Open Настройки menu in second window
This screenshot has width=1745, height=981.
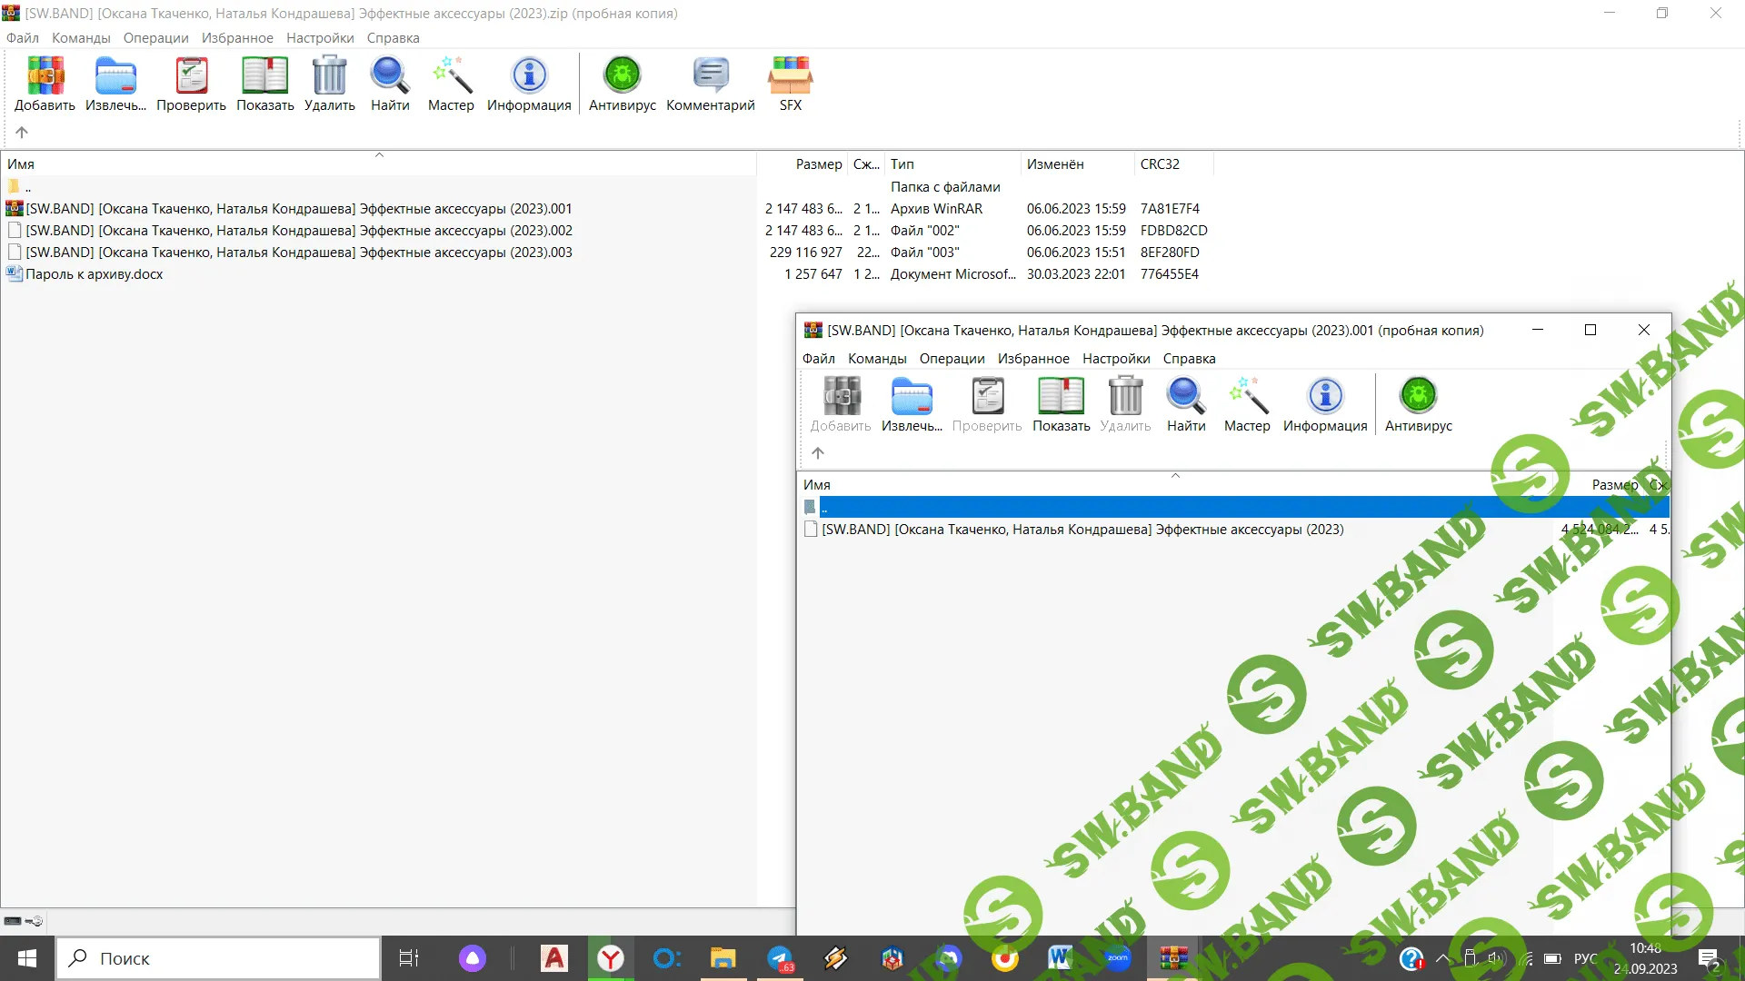point(1116,359)
